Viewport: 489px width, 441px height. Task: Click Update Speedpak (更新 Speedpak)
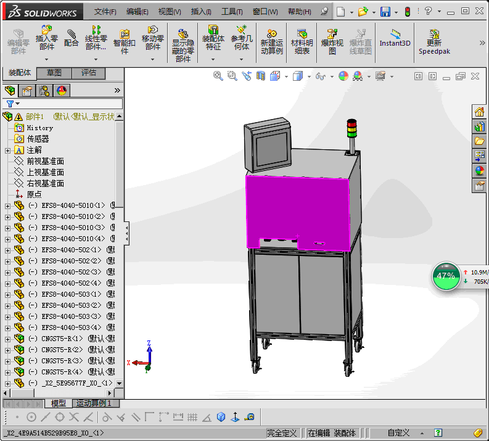click(x=434, y=42)
